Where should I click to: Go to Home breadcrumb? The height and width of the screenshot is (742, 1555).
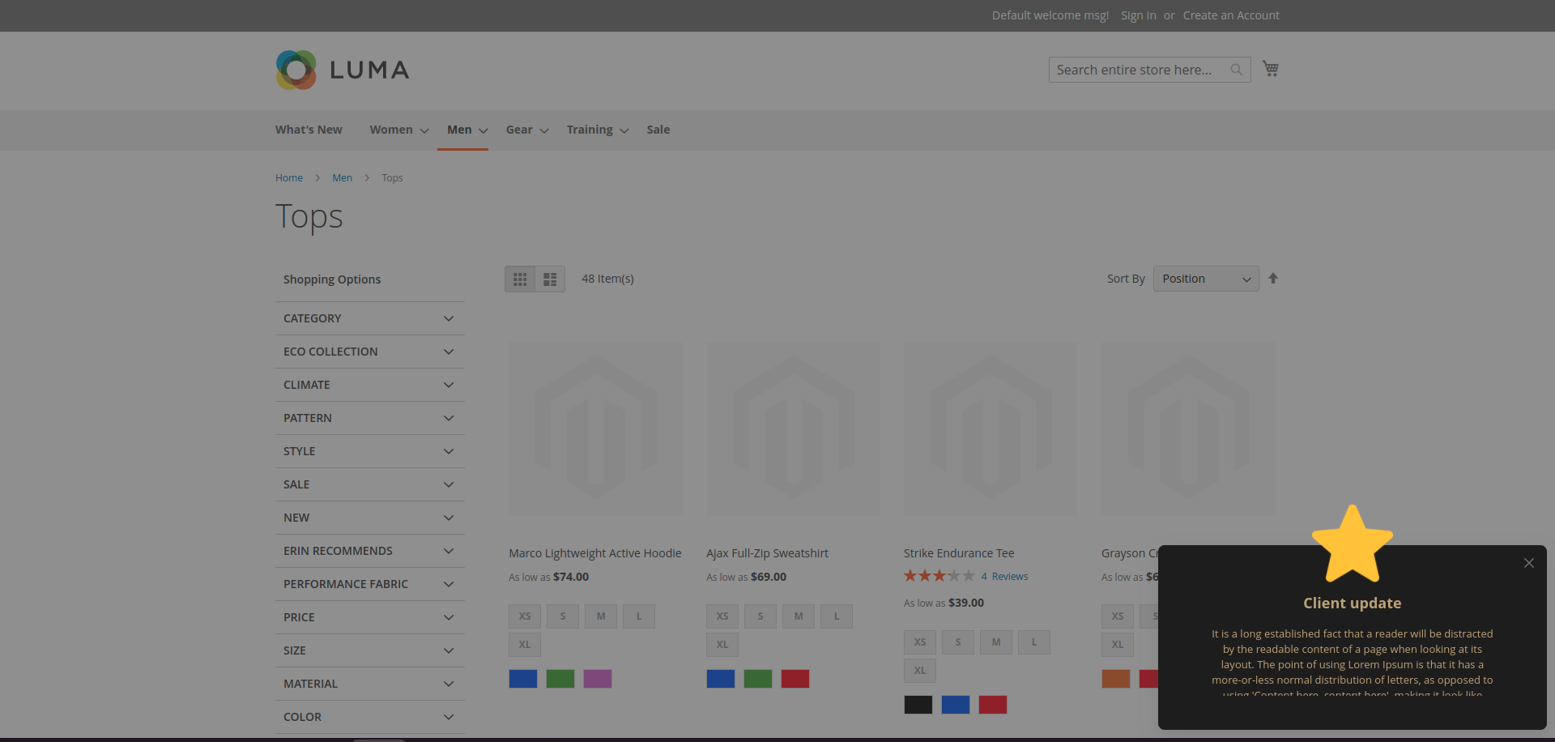tap(289, 178)
